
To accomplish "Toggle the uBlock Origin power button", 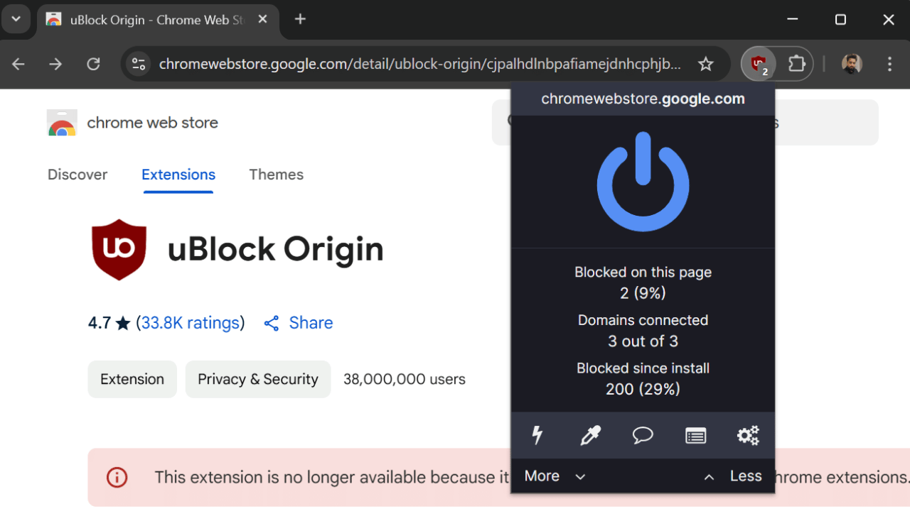I will click(643, 182).
